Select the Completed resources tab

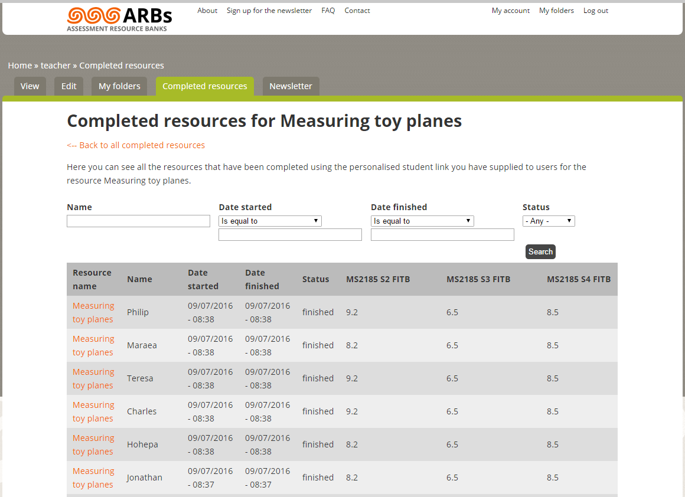(x=204, y=86)
